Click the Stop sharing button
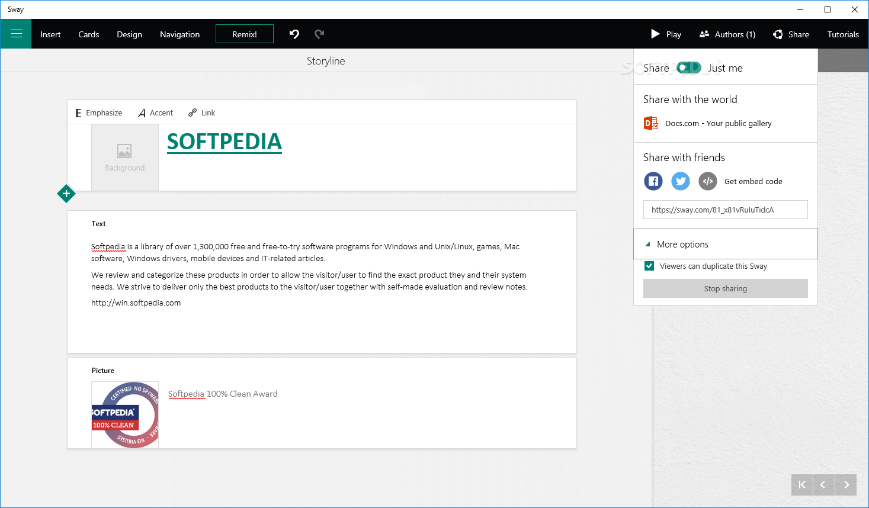The image size is (869, 508). (726, 288)
